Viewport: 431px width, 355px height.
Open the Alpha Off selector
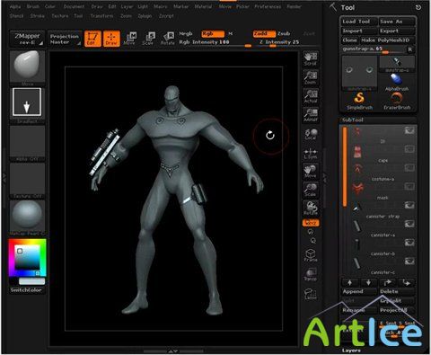pyautogui.click(x=27, y=143)
